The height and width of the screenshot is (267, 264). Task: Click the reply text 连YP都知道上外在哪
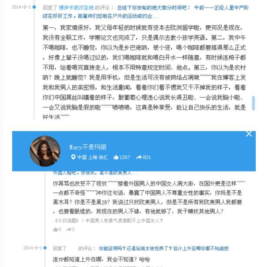[101, 259]
